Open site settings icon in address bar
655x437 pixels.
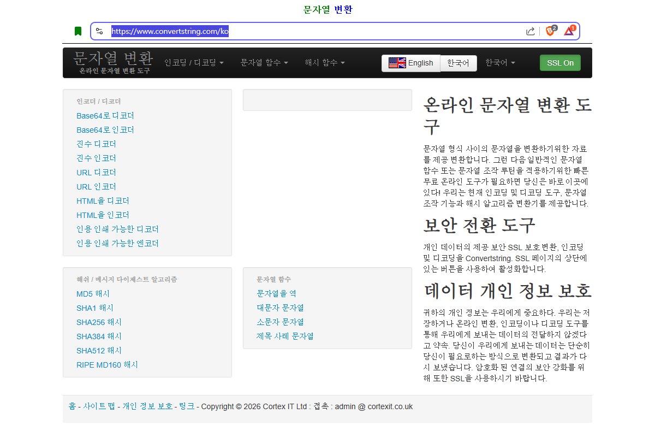coord(99,31)
